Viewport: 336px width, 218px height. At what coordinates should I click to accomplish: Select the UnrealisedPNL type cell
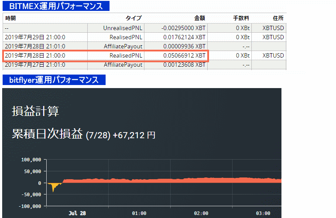123,28
